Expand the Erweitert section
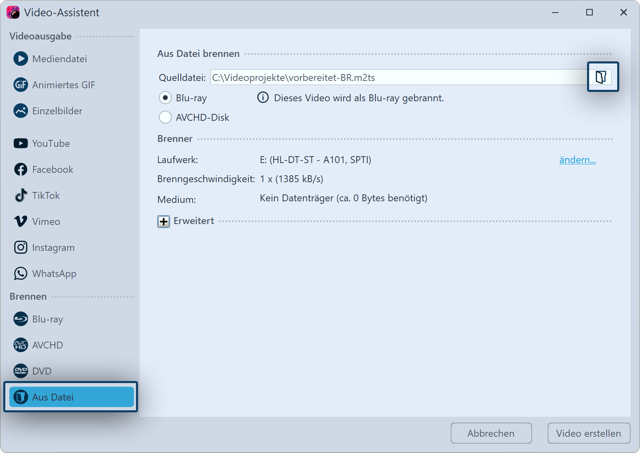Image resolution: width=640 pixels, height=453 pixels. tap(164, 222)
